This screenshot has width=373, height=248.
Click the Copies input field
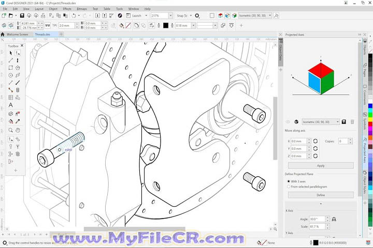[343, 141]
